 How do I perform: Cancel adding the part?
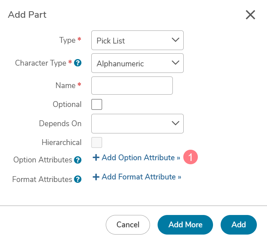[x=128, y=225]
